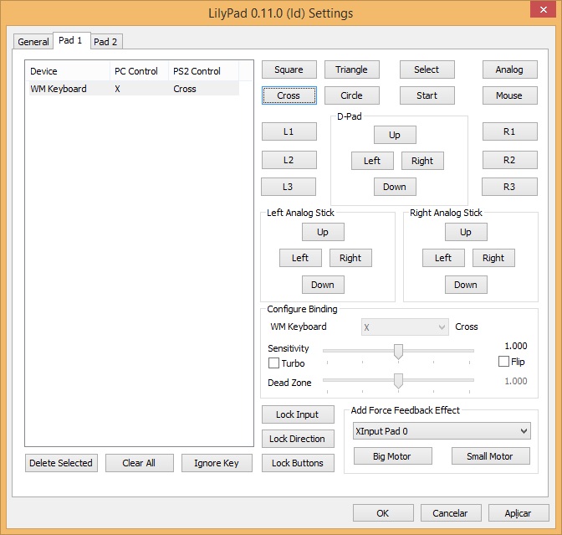Open the X key binding dropdown

pos(405,327)
